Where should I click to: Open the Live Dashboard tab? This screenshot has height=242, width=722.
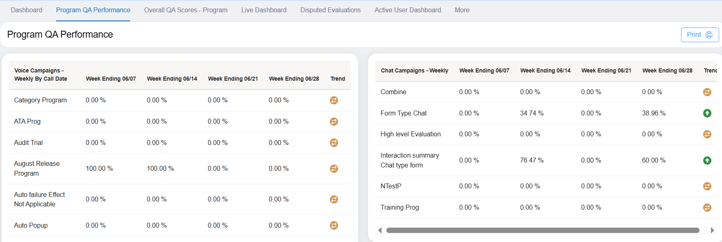pos(264,10)
